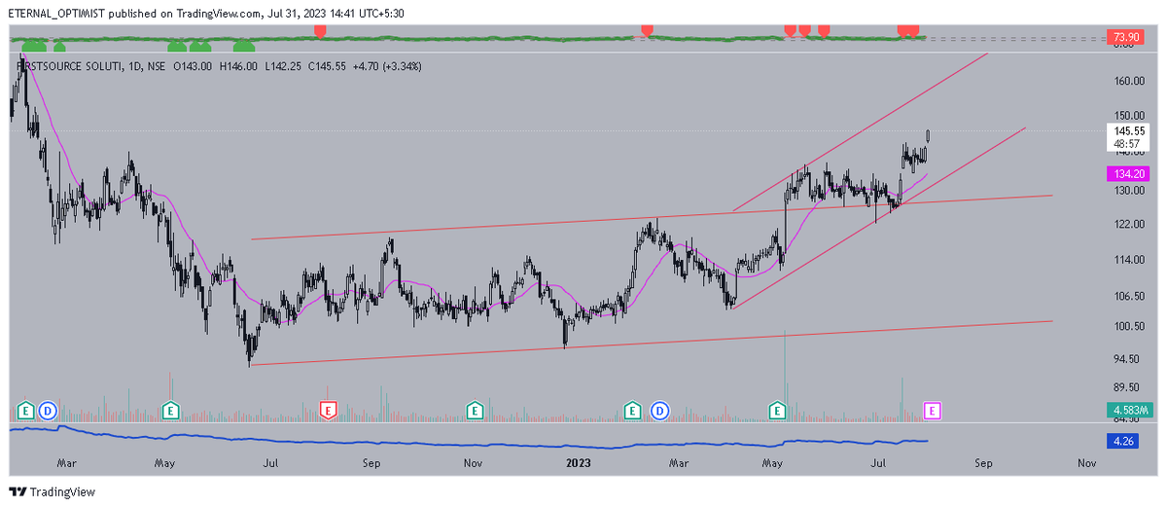Click the magenta 134.20 moving average label
This screenshot has height=508, width=1167.
pyautogui.click(x=1126, y=173)
